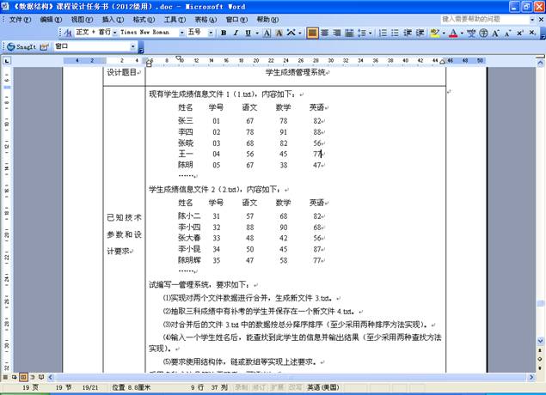Viewport: 546px width, 395px height.
Task: Increase the paragraph indent
Action: click(x=420, y=33)
